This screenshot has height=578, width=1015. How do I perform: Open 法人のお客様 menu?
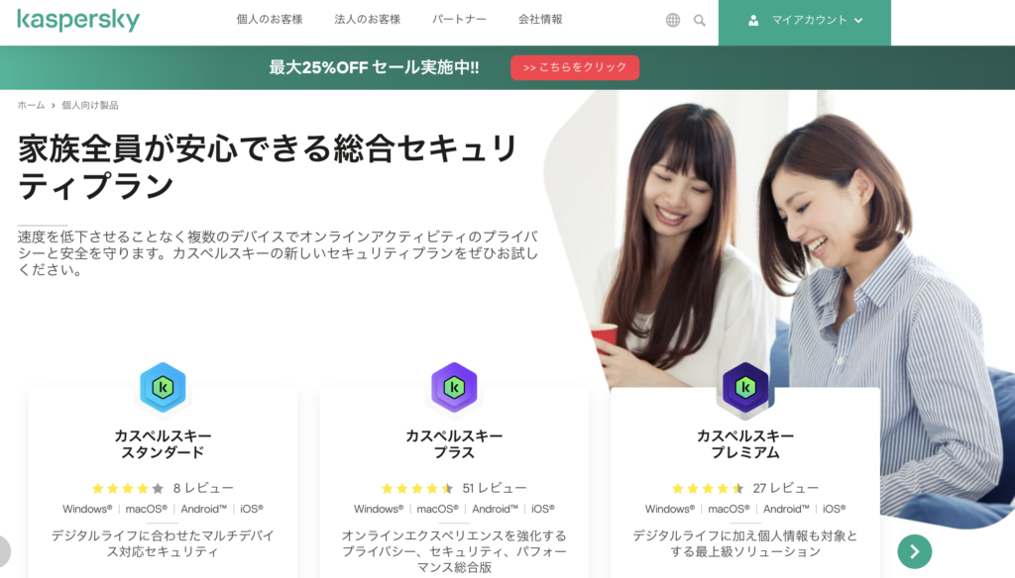coord(367,20)
